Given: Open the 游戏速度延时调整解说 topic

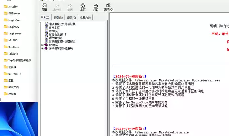Looking at the screenshot, I should pos(62,42).
